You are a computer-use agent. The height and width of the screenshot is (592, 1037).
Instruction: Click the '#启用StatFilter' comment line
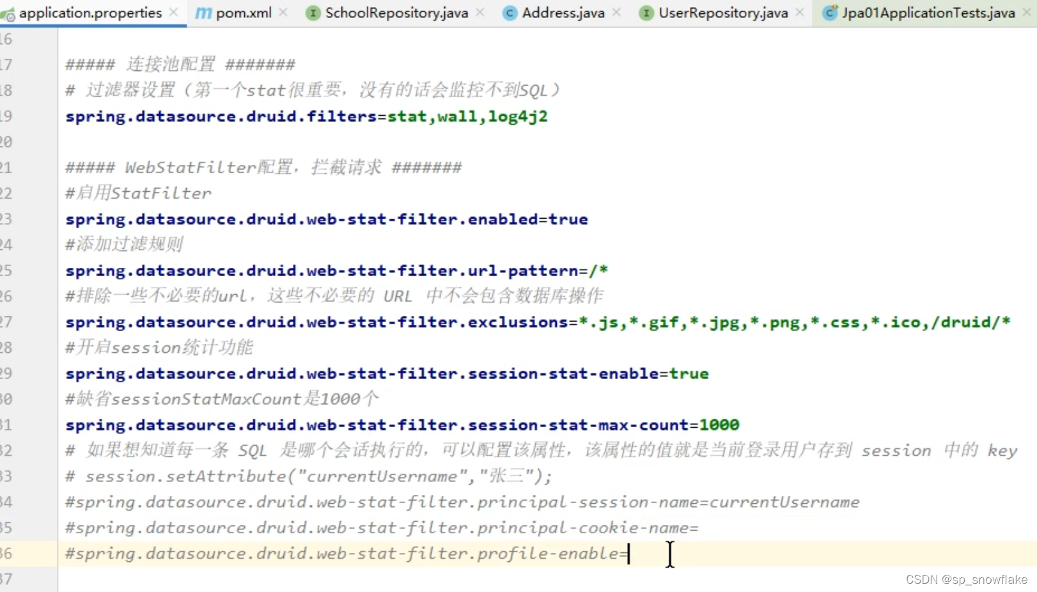[138, 193]
